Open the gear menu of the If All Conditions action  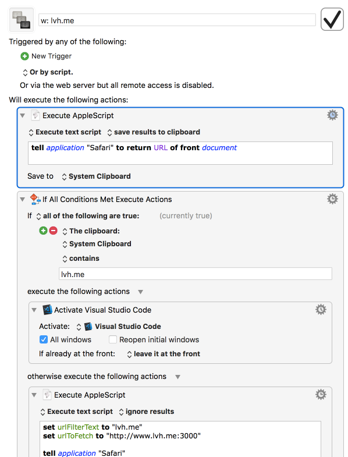(332, 199)
